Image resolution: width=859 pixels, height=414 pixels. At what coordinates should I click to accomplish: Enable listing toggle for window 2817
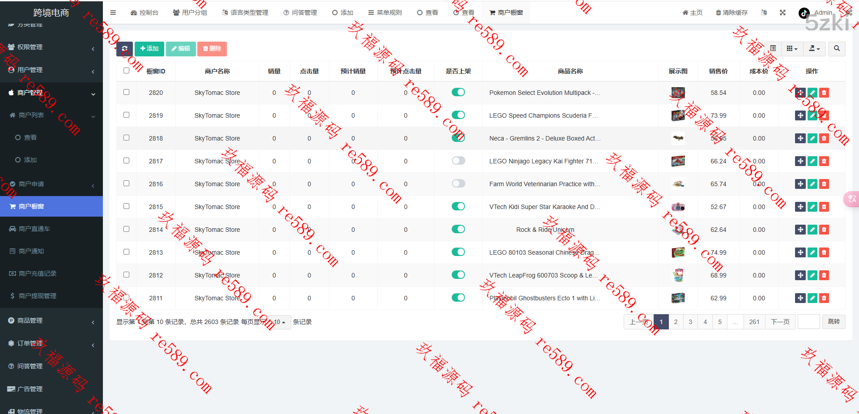458,161
